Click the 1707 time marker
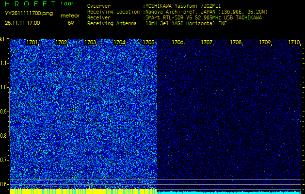The width and height of the screenshot is (305, 194). (x=207, y=42)
